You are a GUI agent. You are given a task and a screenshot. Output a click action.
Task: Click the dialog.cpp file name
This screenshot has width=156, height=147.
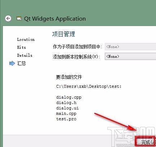[69, 97]
